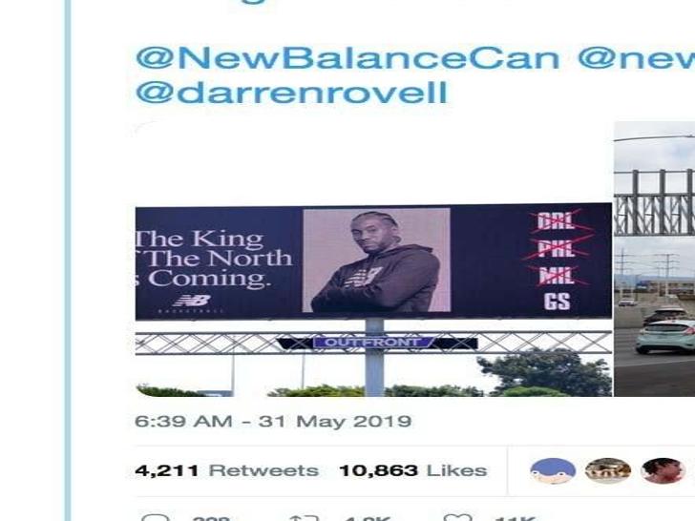Open the @NewBalanceCan mention link
The width and height of the screenshot is (695, 521).
click(347, 58)
